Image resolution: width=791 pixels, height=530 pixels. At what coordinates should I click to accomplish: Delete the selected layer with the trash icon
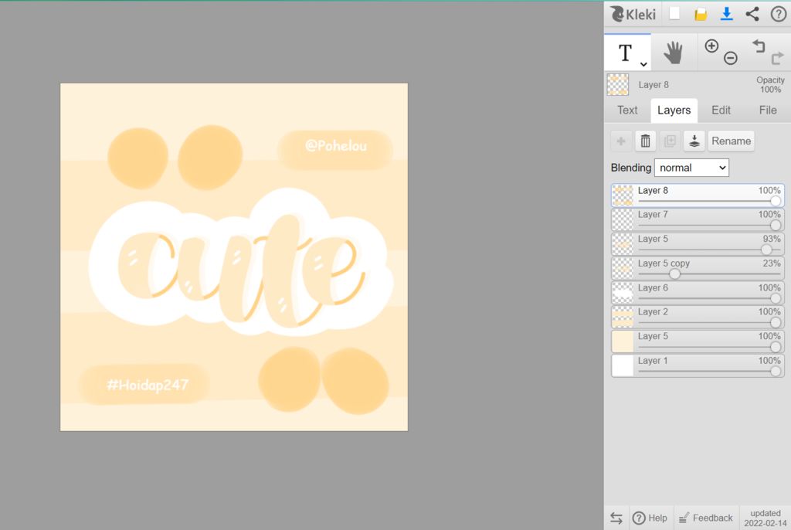pyautogui.click(x=645, y=141)
